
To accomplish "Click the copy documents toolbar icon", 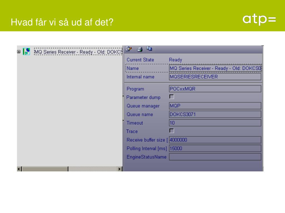I will tap(149, 49).
